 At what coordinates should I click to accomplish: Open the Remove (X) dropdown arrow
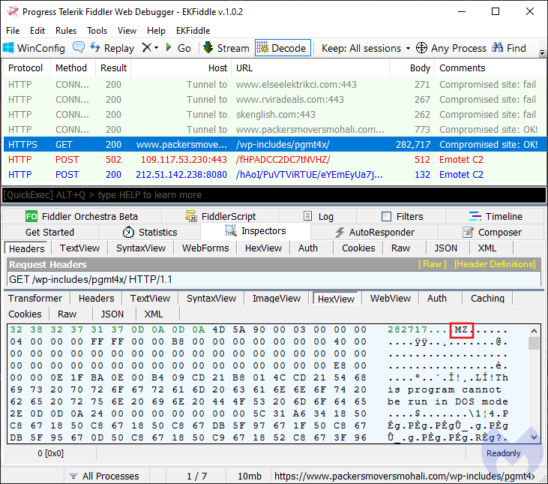[x=155, y=48]
